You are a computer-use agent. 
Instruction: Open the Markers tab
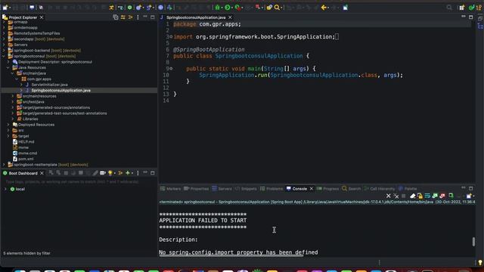170,188
